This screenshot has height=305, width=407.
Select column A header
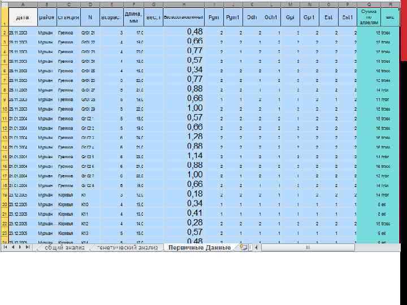[23, 5]
